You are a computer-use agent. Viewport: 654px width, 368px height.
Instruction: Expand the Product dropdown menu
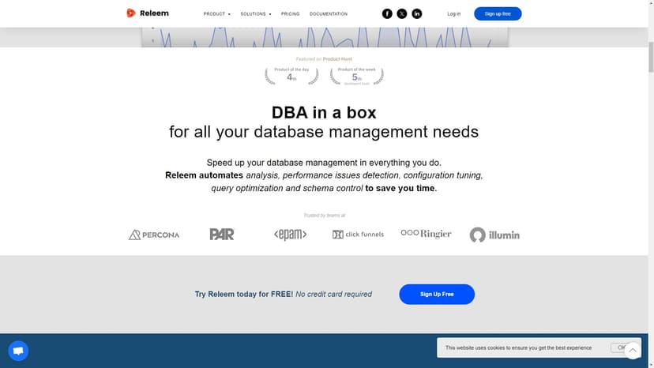pos(217,13)
